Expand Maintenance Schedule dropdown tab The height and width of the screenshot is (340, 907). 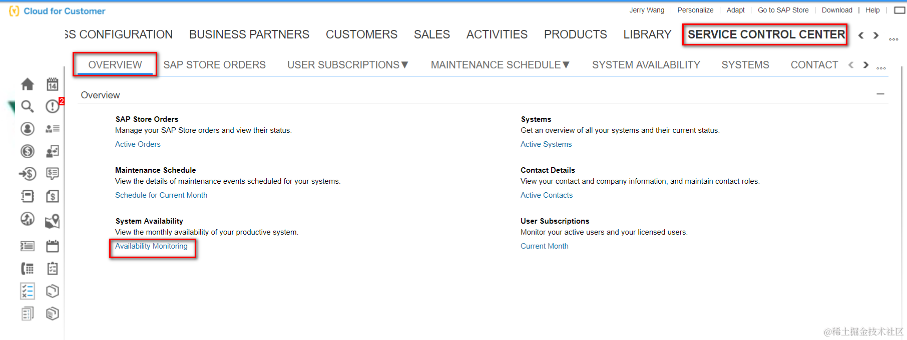(x=501, y=65)
